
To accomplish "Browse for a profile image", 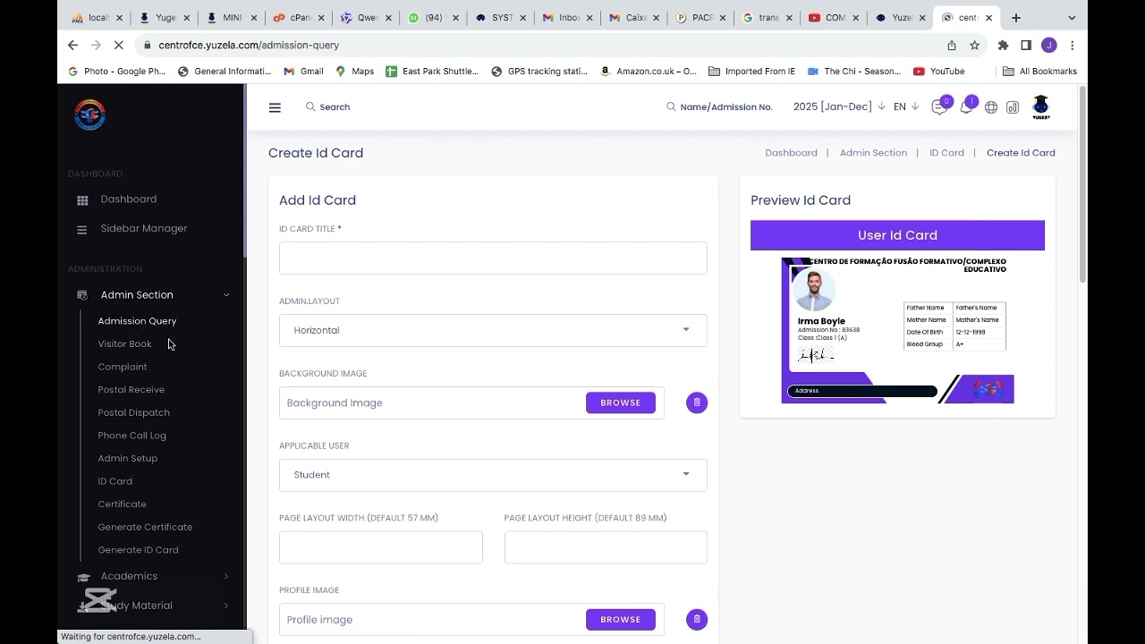I will pyautogui.click(x=621, y=619).
